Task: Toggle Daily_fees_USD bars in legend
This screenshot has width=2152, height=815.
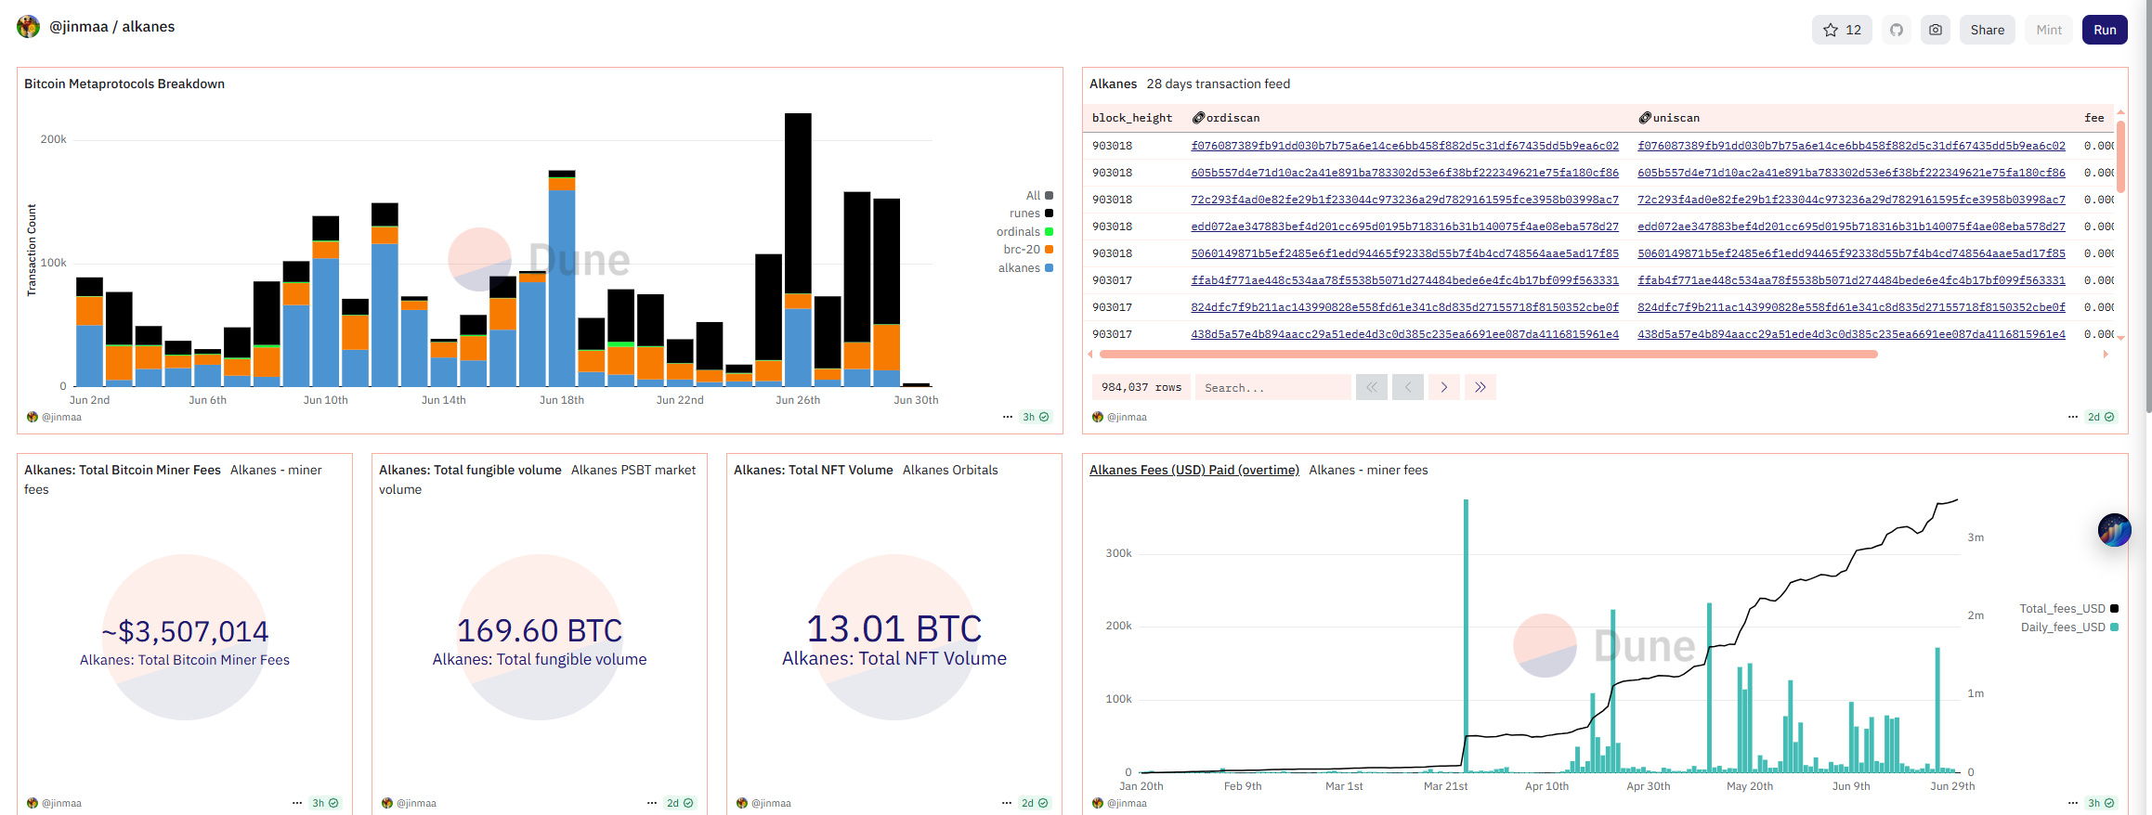Action: pos(2069,627)
